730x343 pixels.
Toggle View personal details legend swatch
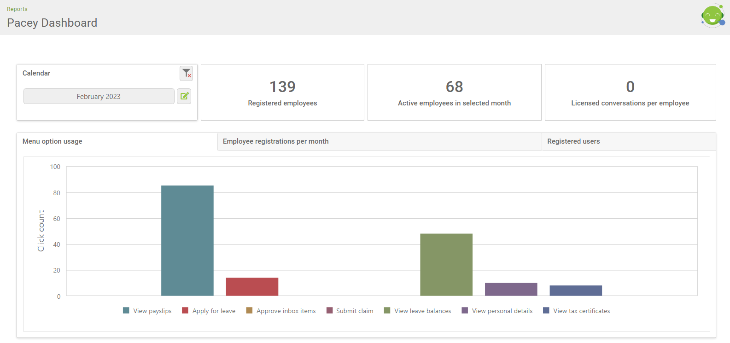(x=465, y=311)
